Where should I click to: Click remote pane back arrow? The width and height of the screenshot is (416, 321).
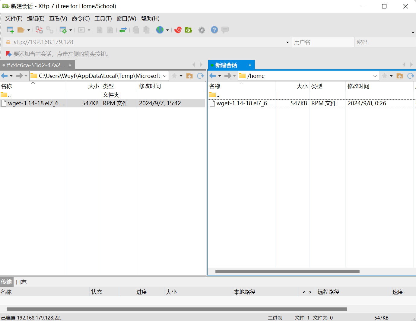coord(213,76)
